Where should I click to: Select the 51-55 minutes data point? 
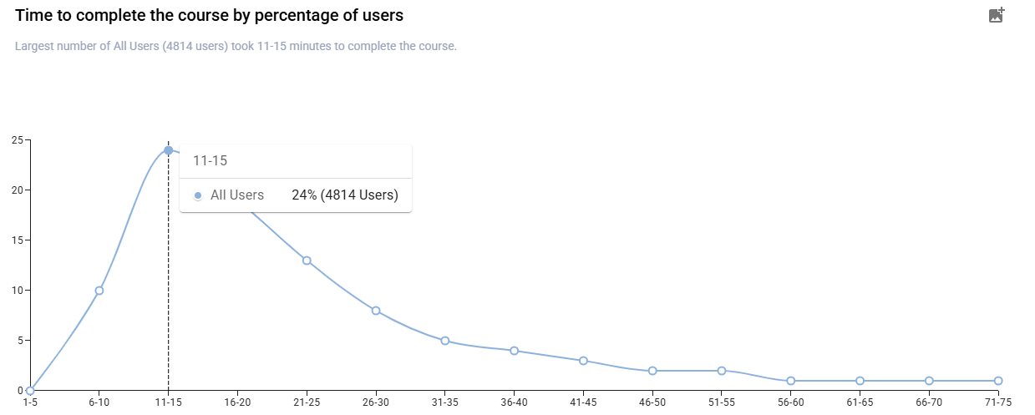722,371
